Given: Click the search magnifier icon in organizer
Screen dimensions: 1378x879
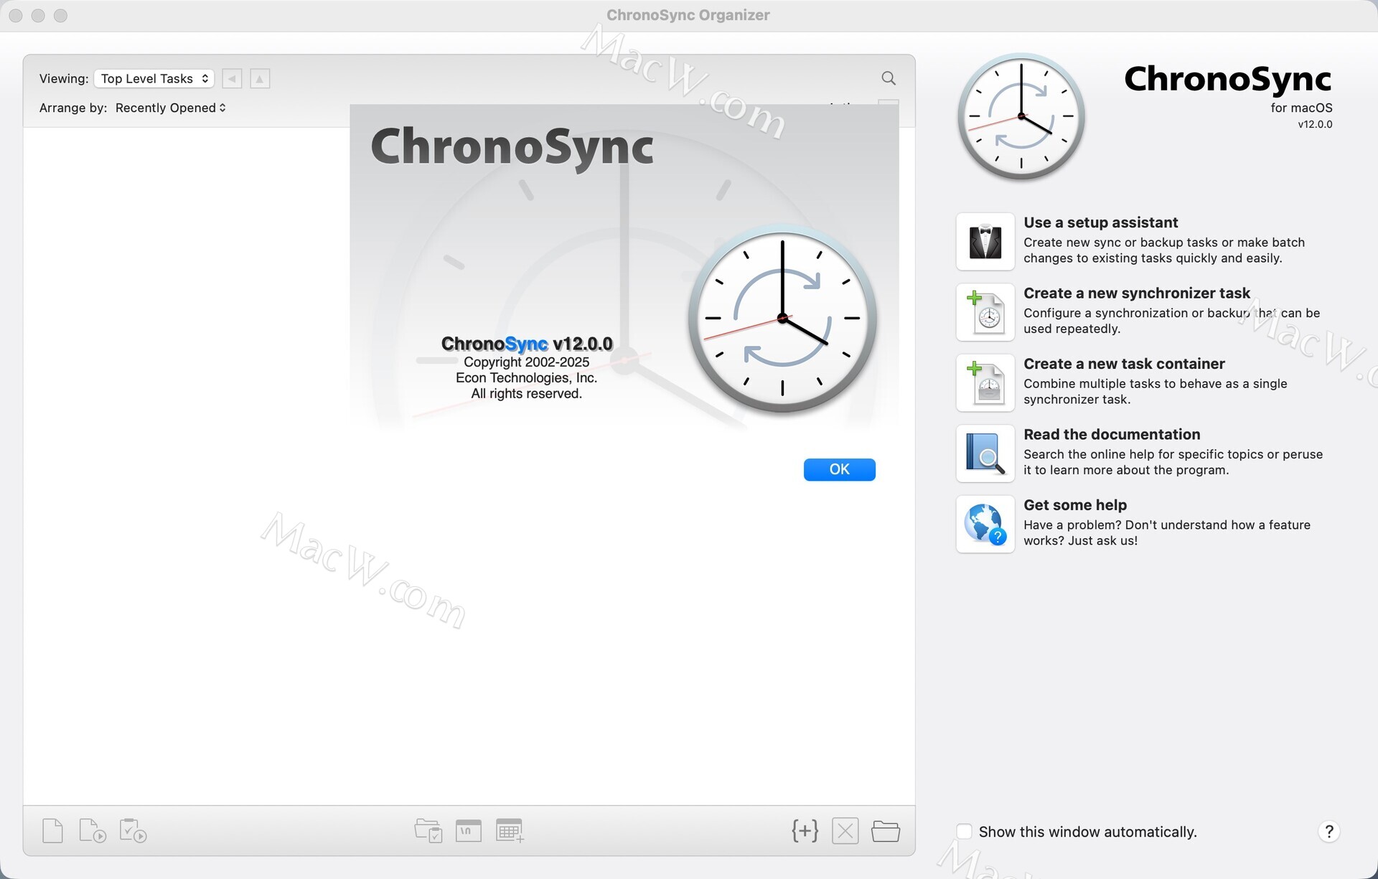Looking at the screenshot, I should point(888,78).
